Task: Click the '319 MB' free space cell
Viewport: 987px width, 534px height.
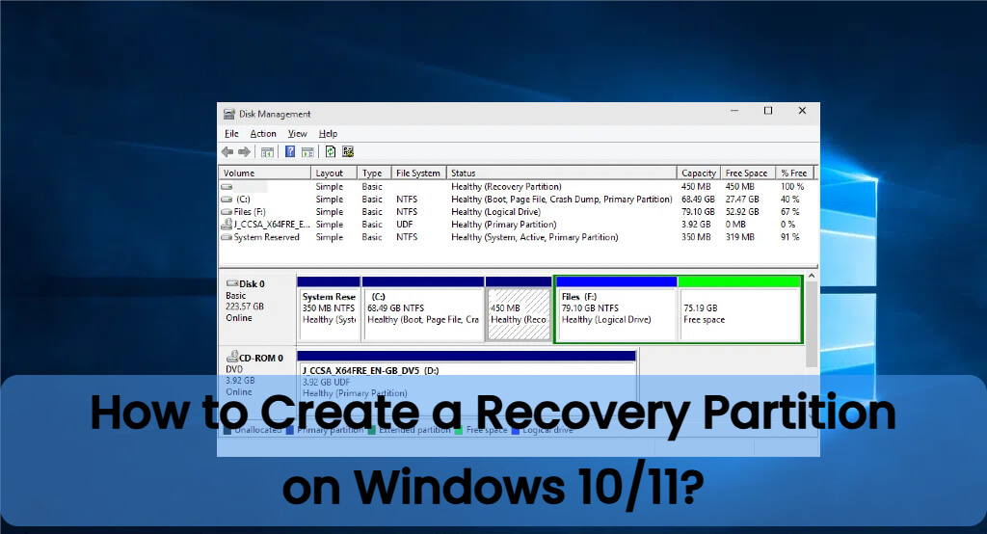Action: tap(739, 237)
